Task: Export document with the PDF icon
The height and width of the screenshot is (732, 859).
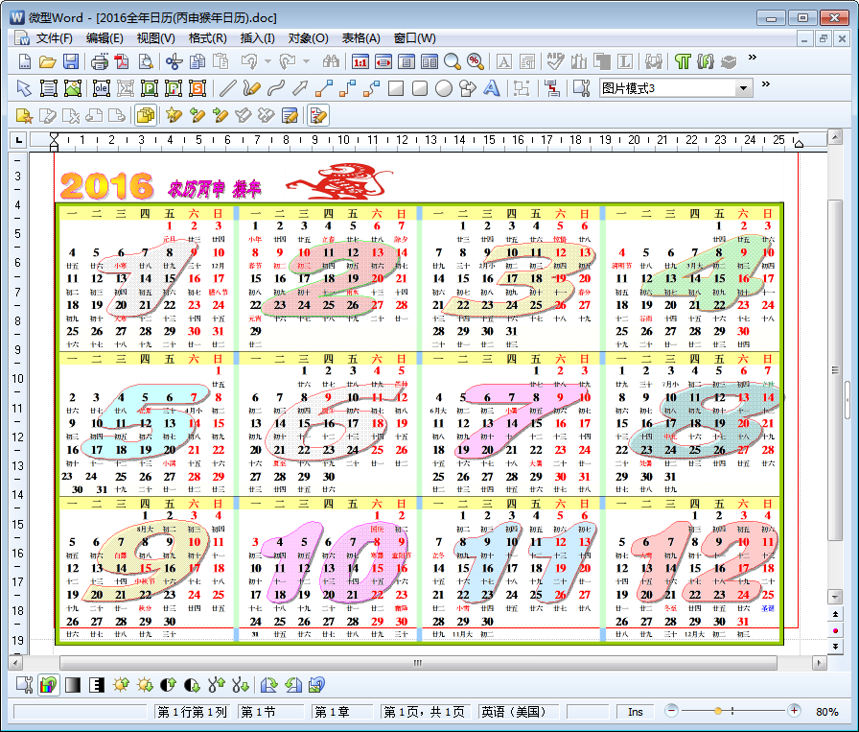Action: (122, 62)
